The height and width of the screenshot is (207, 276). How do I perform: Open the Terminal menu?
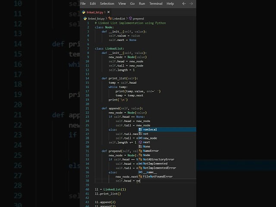[x=156, y=3]
